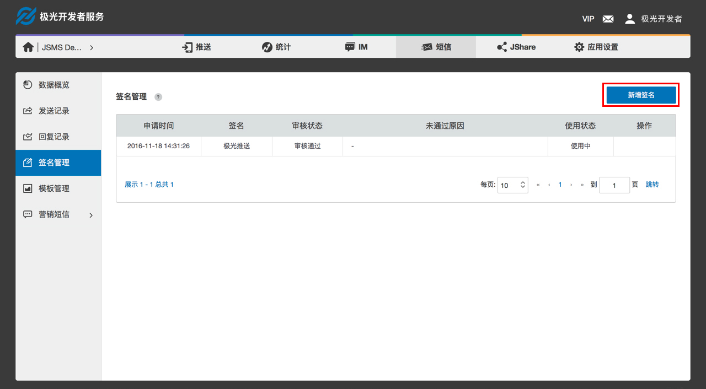Viewport: 706px width, 389px height.
Task: Click the 模板管理 image icon
Action: tap(28, 188)
